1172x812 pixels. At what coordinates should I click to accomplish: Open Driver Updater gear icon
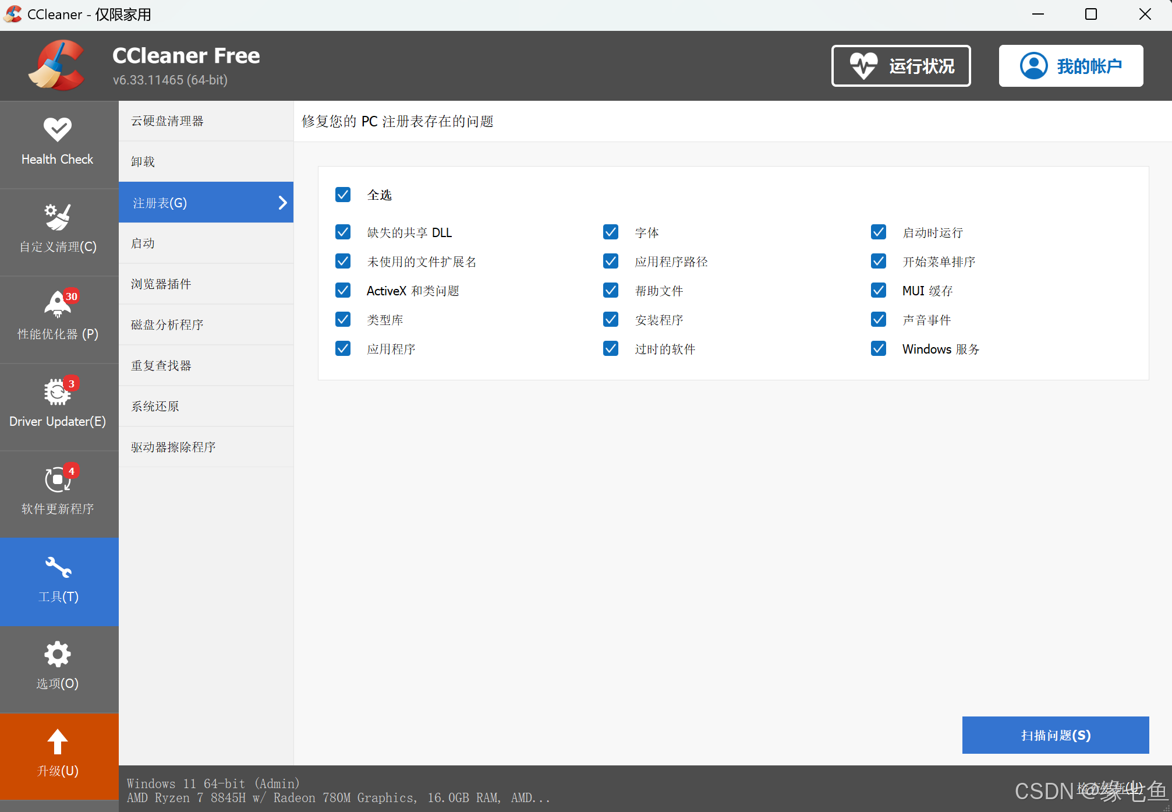tap(57, 391)
